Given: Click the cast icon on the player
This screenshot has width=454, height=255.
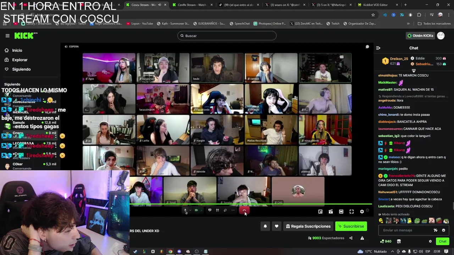Looking at the screenshot, I should (x=331, y=211).
